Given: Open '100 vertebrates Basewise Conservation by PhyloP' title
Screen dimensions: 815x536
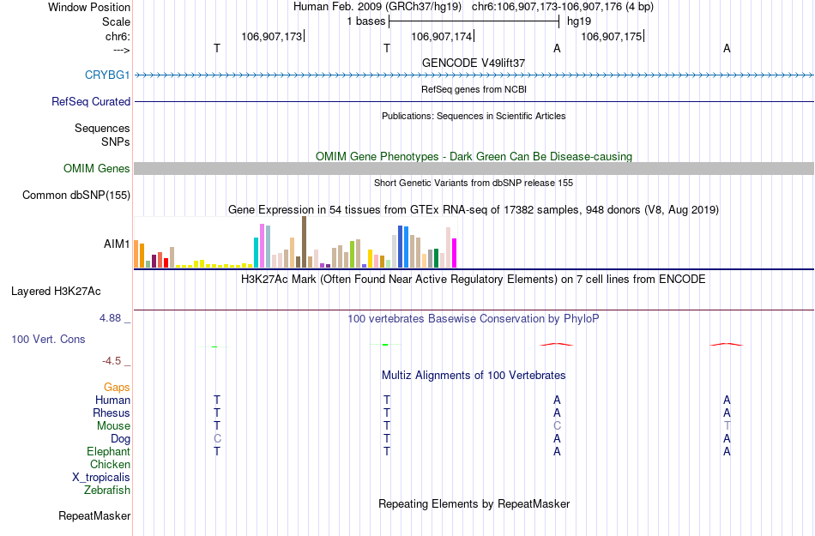Looking at the screenshot, I should (x=474, y=319).
